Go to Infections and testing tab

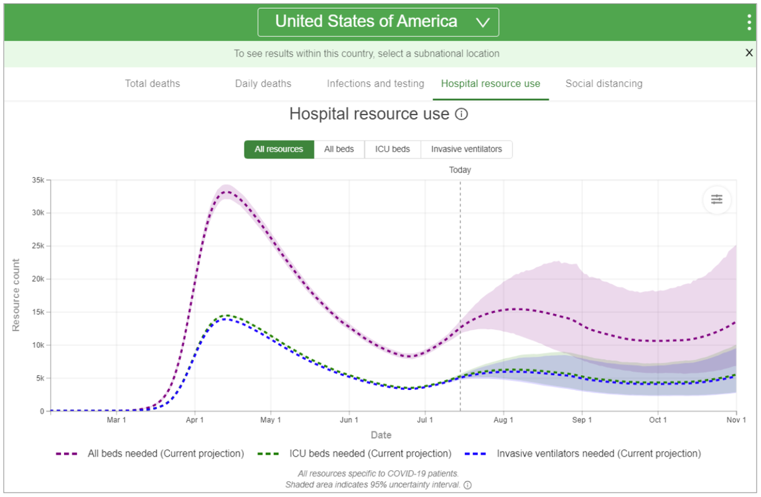pyautogui.click(x=375, y=84)
